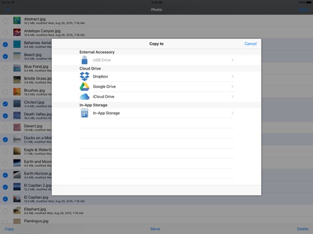Image resolution: width=313 pixels, height=234 pixels.
Task: Open the Elephant.jpg thumbnail
Action: (x=17, y=210)
